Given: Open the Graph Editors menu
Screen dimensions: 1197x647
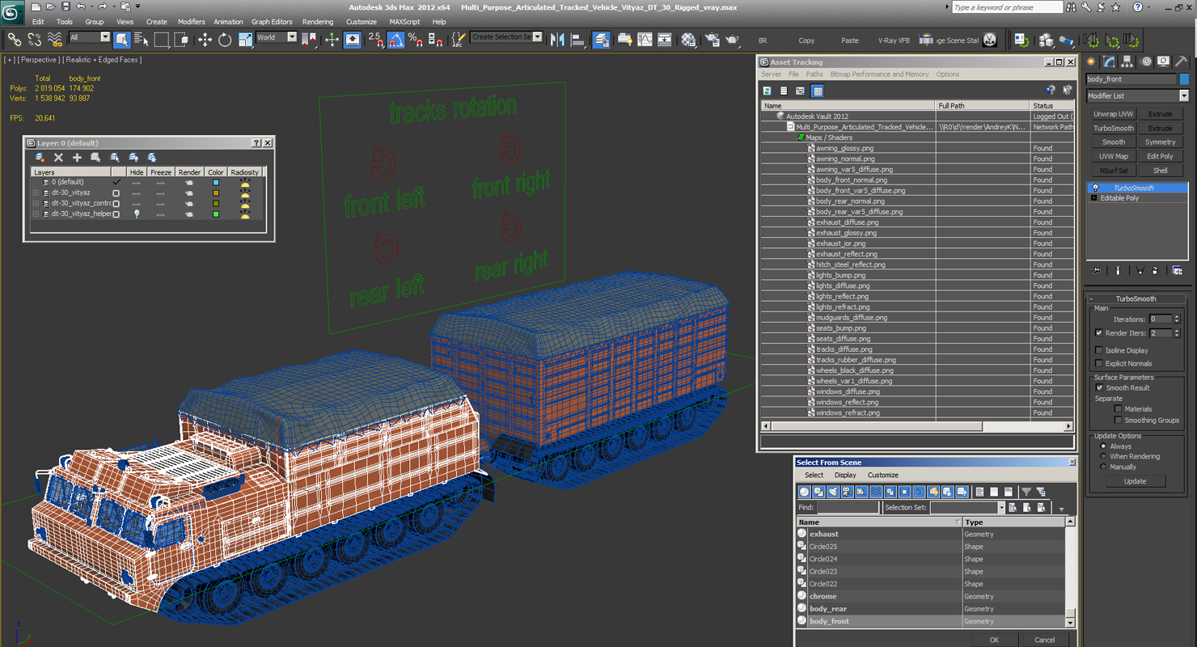Looking at the screenshot, I should click(x=272, y=22).
